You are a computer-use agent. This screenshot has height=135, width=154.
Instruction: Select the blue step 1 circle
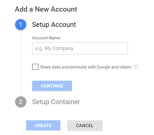pyautogui.click(x=21, y=25)
